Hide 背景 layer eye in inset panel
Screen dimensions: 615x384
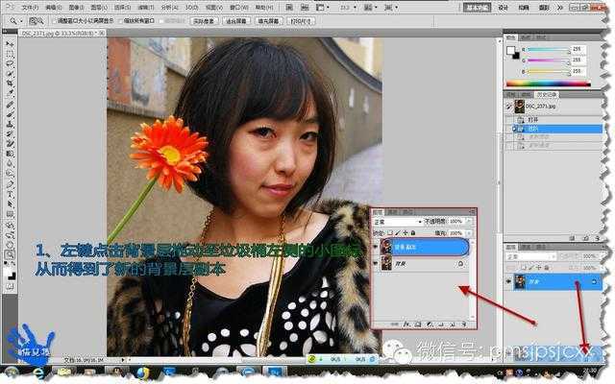pyautogui.click(x=376, y=264)
